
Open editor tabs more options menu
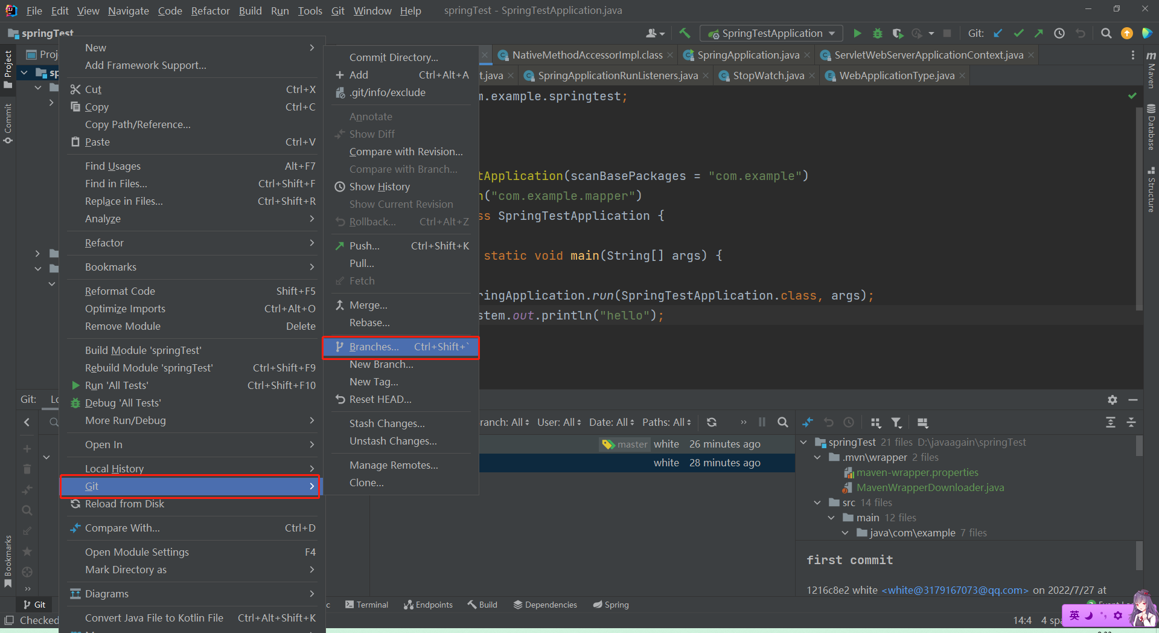[1132, 55]
